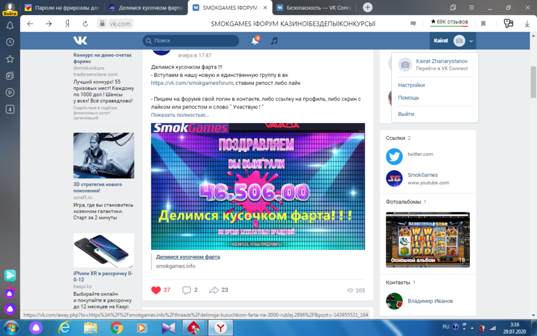This screenshot has height=336, width=537.
Task: Show site security info via lock icon
Action: coord(101,24)
